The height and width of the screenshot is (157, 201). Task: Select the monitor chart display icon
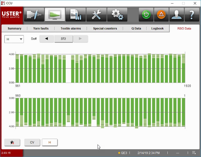point(55,15)
